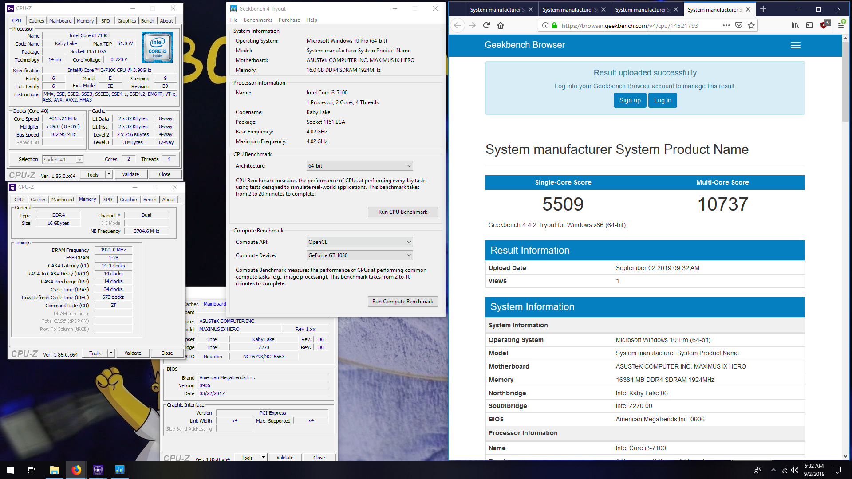Open File Explorer from taskbar

click(x=54, y=470)
